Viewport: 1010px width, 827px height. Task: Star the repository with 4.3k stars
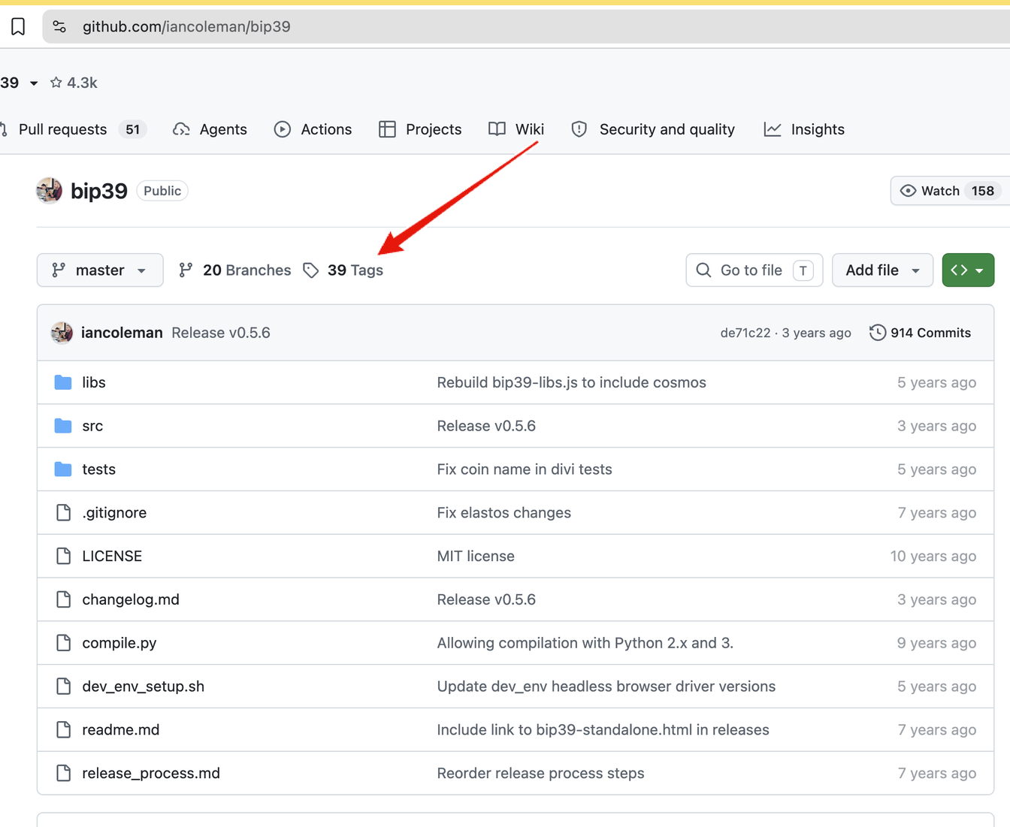coord(74,83)
